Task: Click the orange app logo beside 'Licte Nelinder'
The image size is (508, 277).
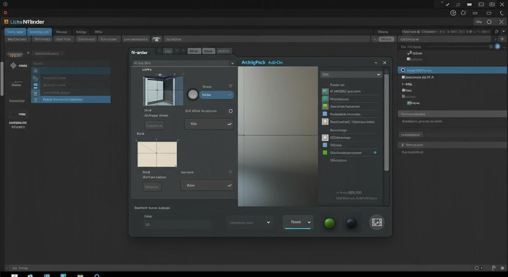Action: click(x=6, y=22)
